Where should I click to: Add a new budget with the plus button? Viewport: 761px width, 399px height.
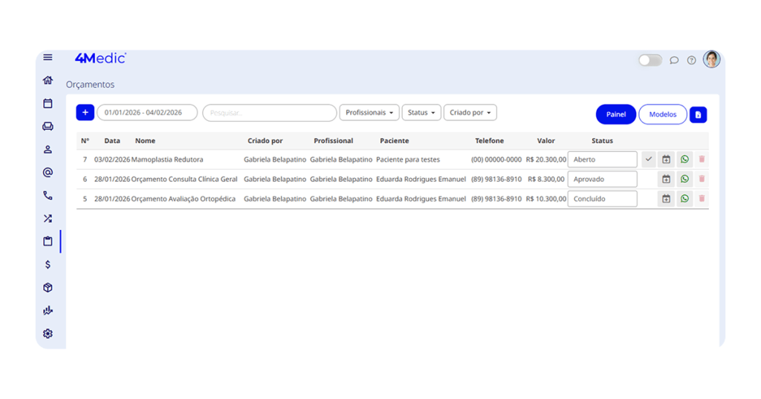pos(85,113)
